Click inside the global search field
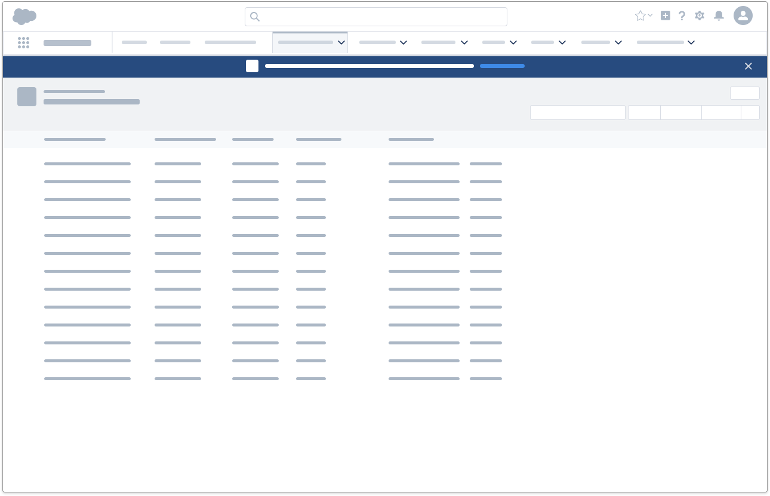 pos(376,16)
